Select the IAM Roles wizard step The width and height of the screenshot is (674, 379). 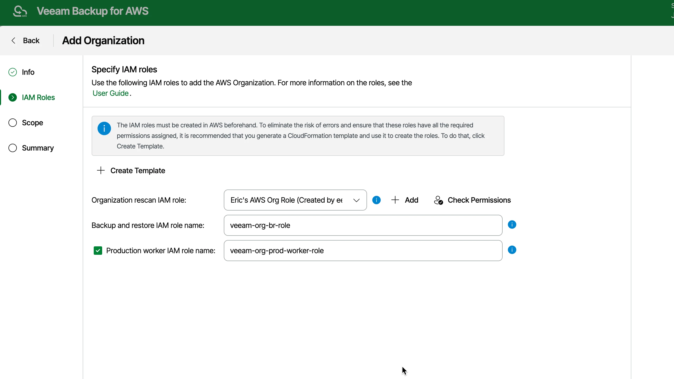[38, 97]
